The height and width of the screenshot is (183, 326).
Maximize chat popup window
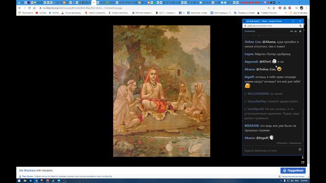point(293,21)
